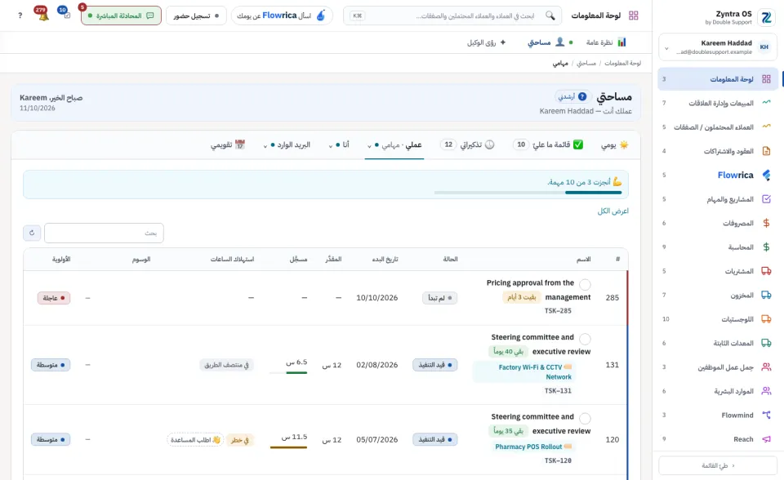Open the قيد التنفيذ status of task 131
The image size is (784, 480).
click(435, 365)
